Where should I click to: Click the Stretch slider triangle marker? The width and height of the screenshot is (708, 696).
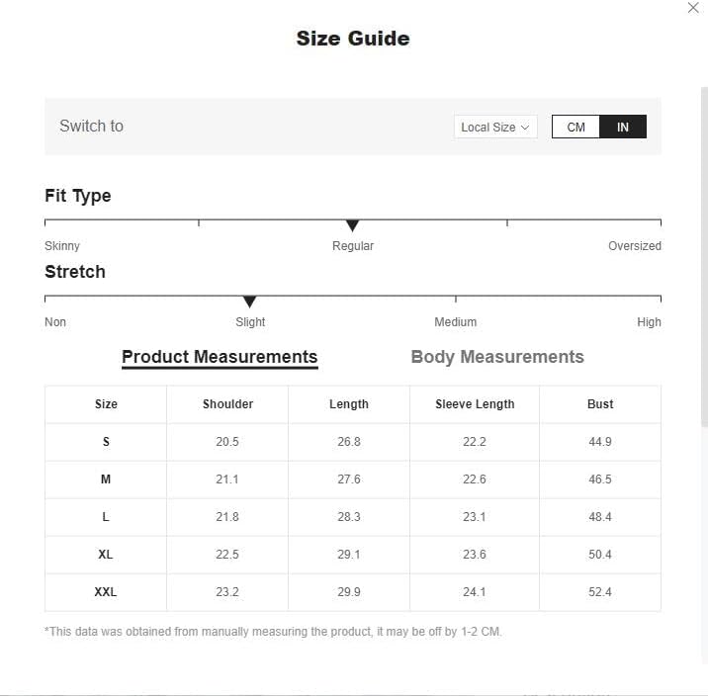[249, 302]
